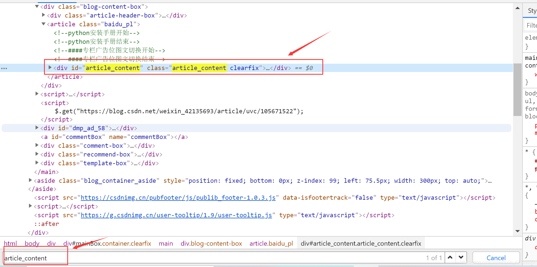Select the closing </aside> tag line
The height and width of the screenshot is (267, 537).
(42, 189)
